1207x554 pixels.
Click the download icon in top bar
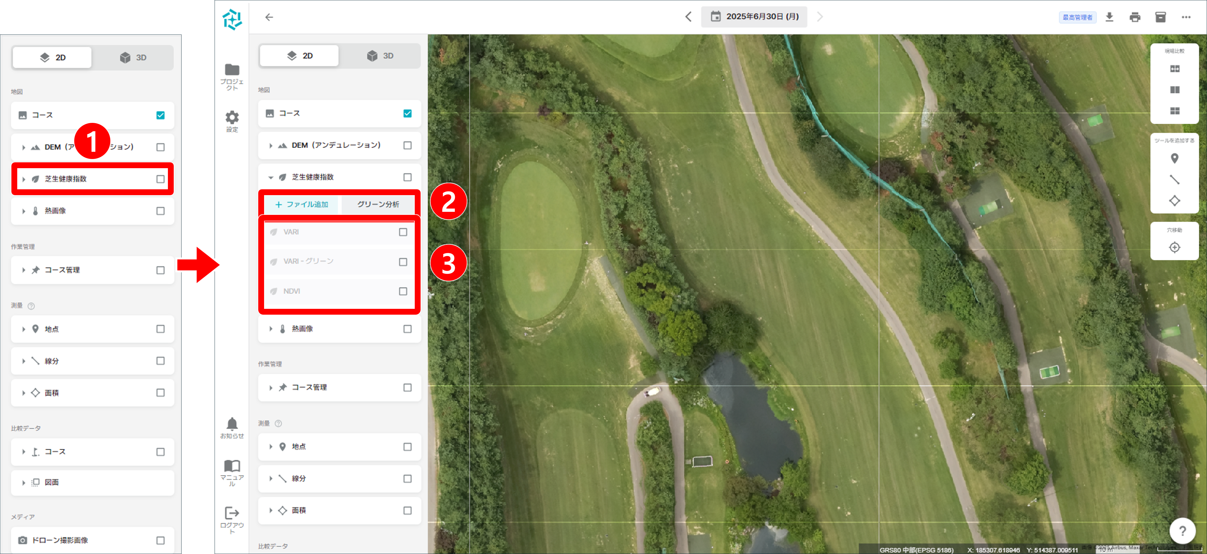click(x=1109, y=17)
